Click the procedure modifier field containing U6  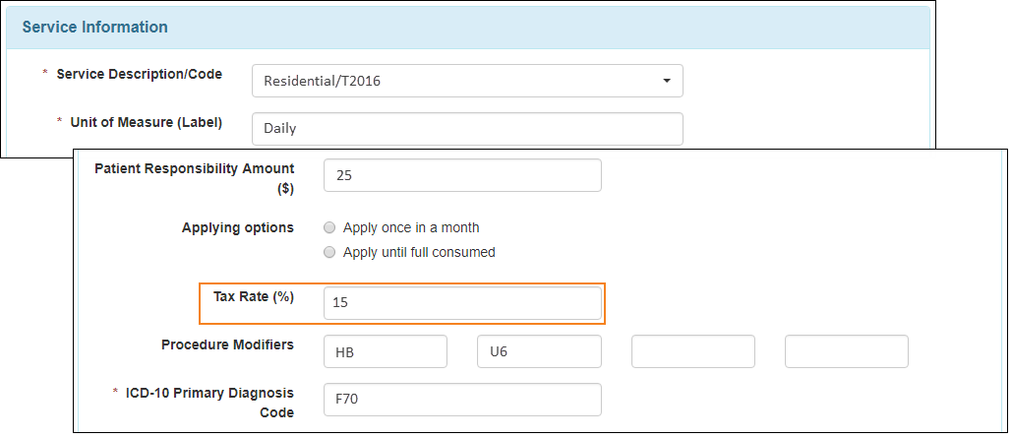540,351
